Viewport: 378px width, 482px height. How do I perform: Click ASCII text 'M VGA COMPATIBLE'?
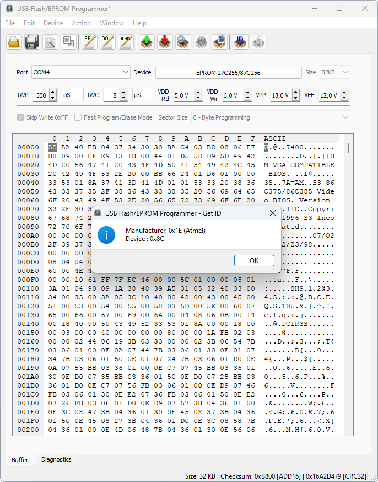[299, 165]
